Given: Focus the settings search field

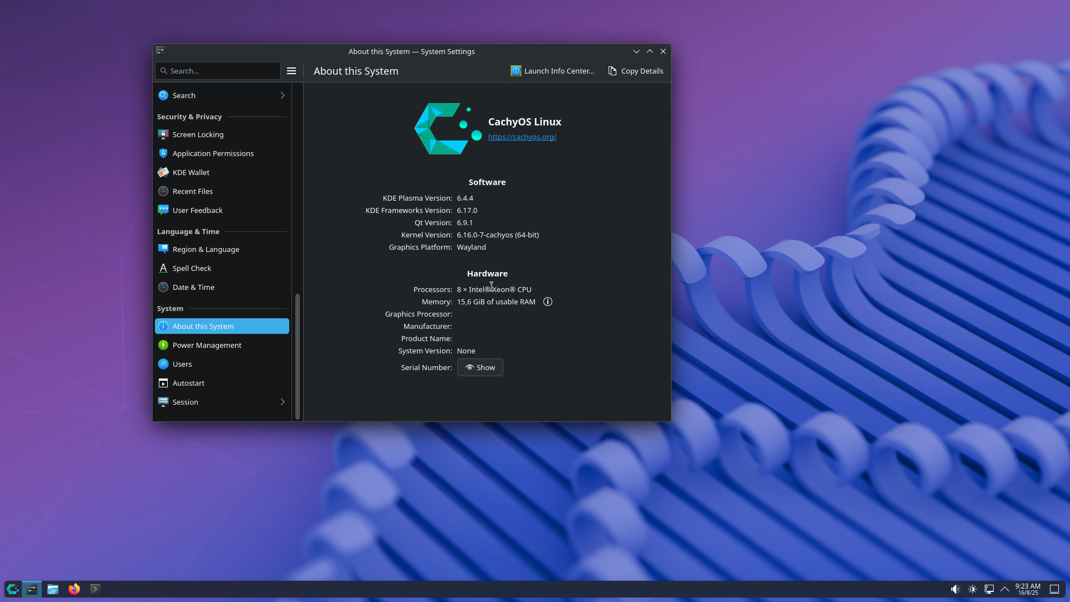Looking at the screenshot, I should 218,71.
